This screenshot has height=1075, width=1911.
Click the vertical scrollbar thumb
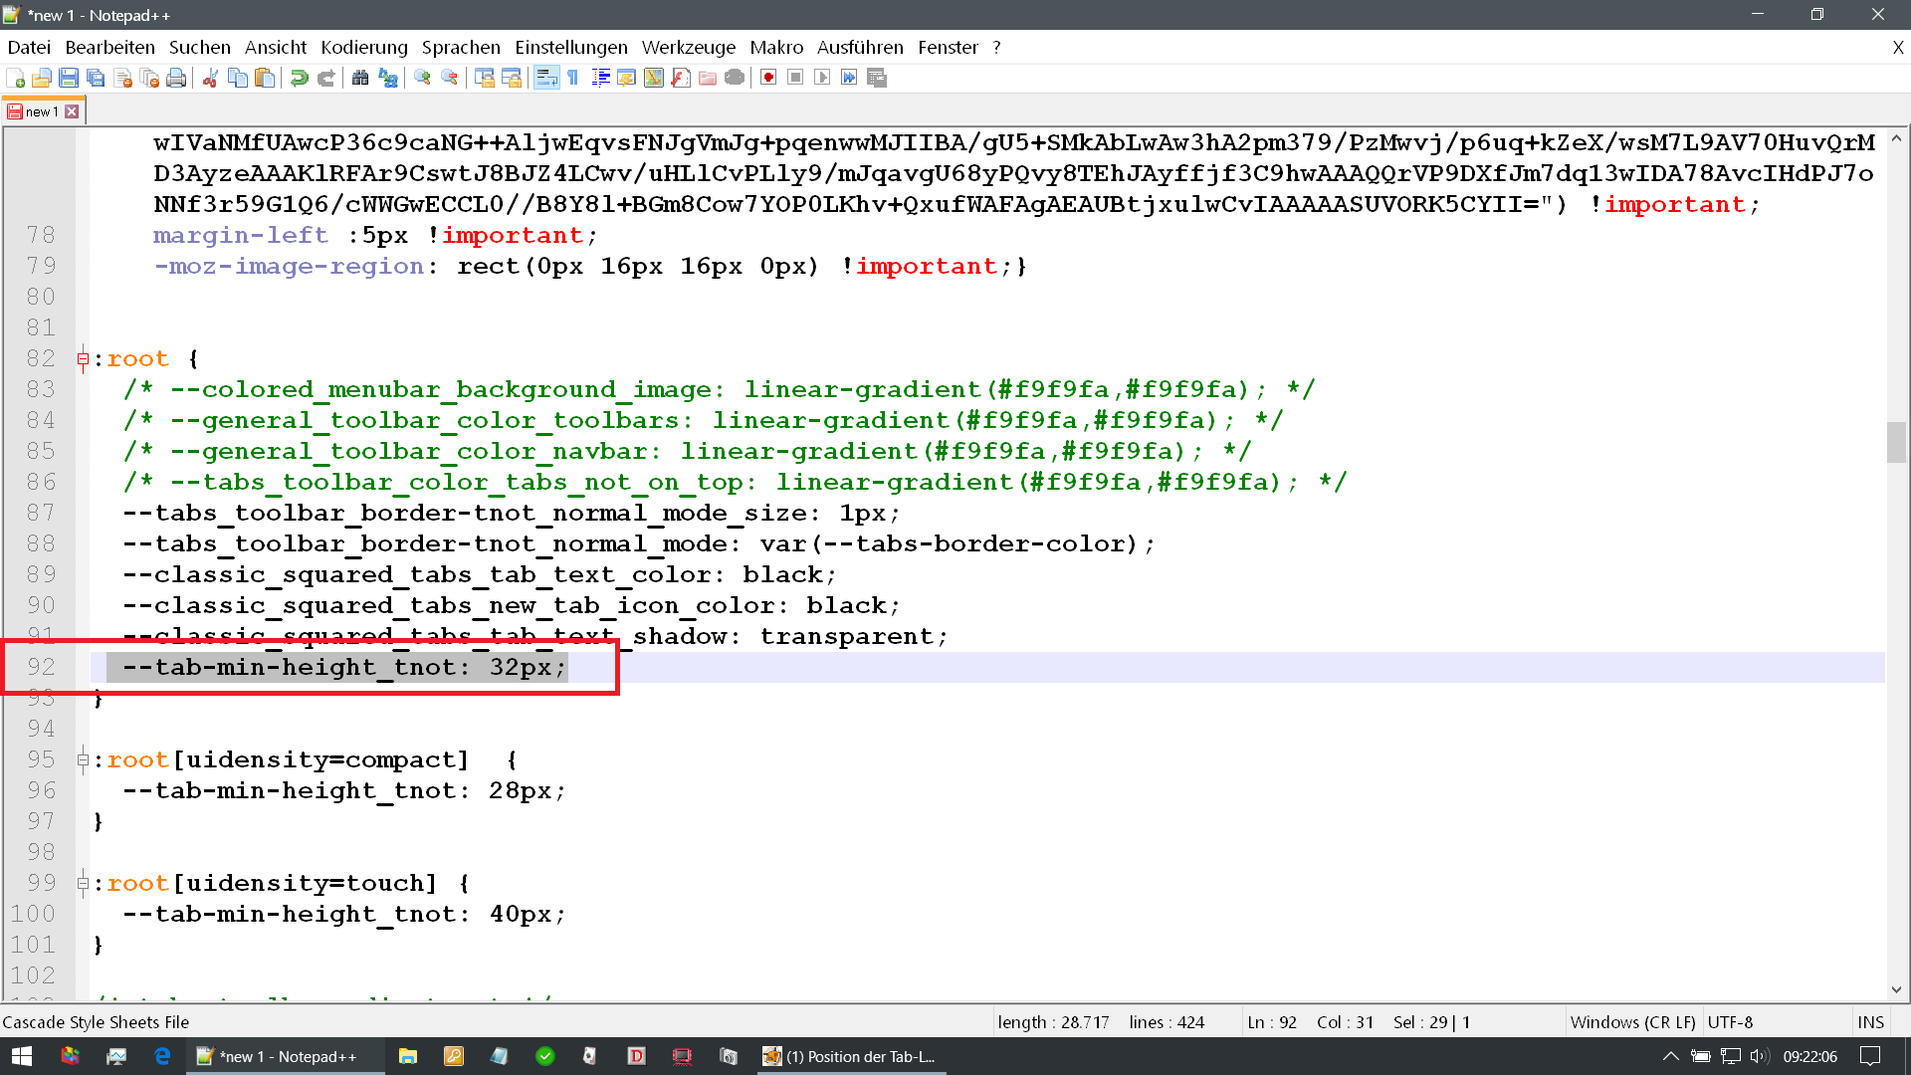(x=1896, y=443)
